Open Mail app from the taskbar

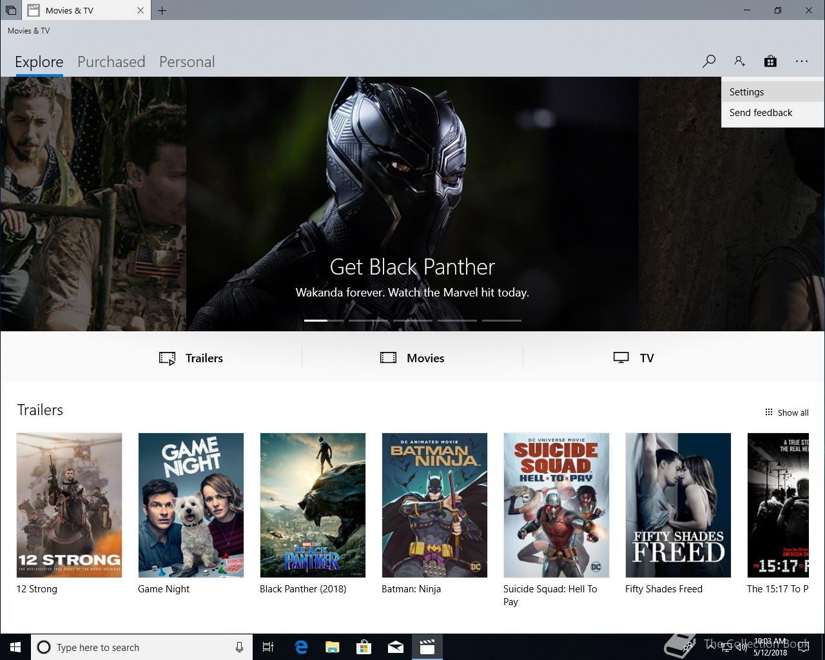click(396, 647)
